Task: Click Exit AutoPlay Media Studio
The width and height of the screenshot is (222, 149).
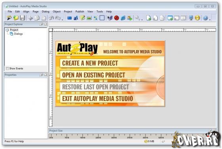Action: (x=98, y=99)
